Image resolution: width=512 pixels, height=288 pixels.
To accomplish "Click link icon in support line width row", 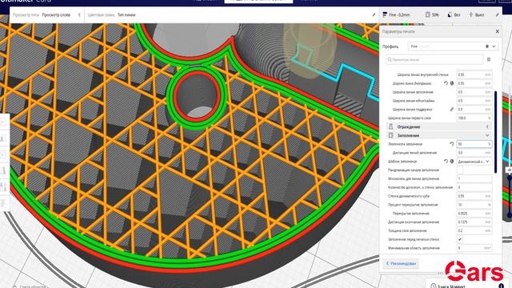I will (x=452, y=110).
